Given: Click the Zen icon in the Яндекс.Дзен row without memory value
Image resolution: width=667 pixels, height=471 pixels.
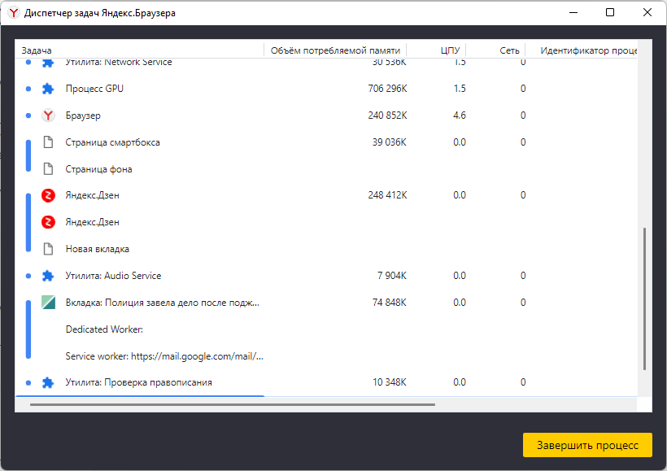Looking at the screenshot, I should pyautogui.click(x=48, y=222).
